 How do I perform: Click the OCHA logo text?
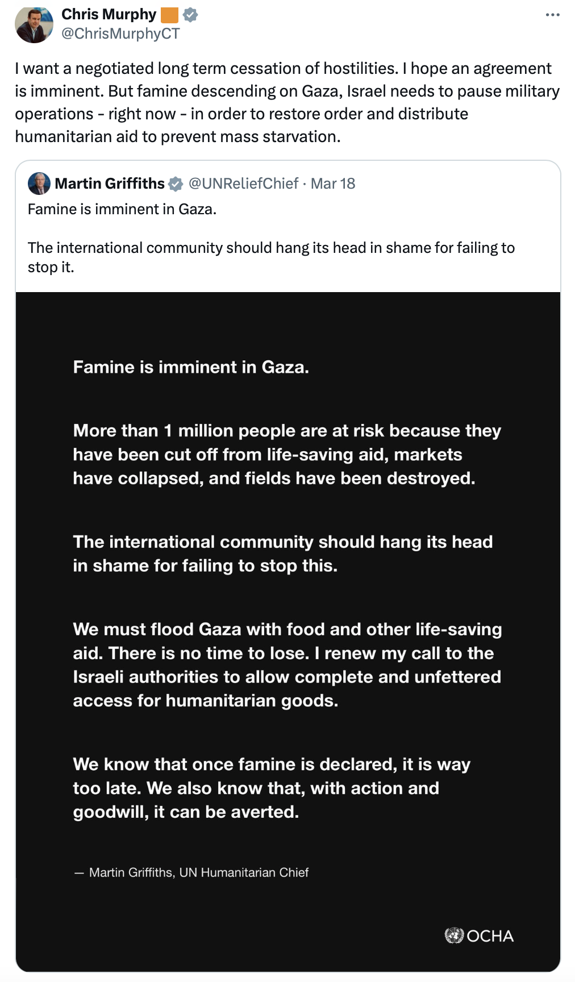click(x=490, y=936)
